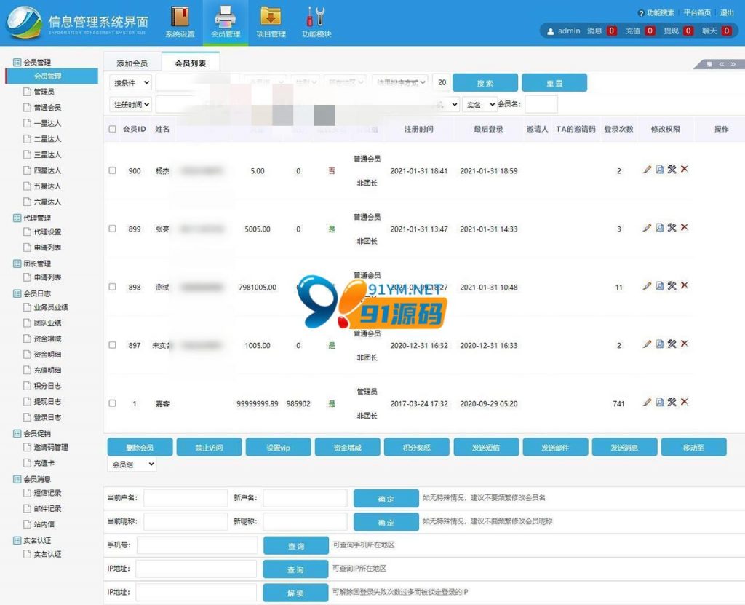The image size is (745, 605).
Task: Click the pencil edit icon for member 900
Action: 647,170
